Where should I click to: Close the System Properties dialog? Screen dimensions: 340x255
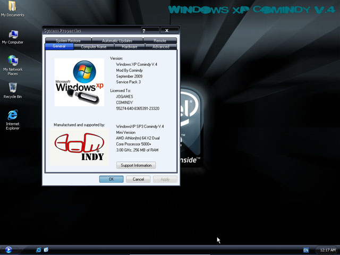169,31
